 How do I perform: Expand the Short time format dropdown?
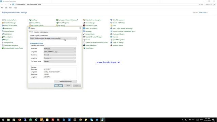pos(60,55)
